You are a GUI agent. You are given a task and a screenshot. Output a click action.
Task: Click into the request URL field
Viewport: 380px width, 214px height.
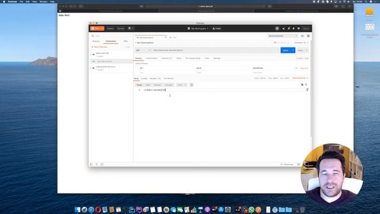pos(215,50)
